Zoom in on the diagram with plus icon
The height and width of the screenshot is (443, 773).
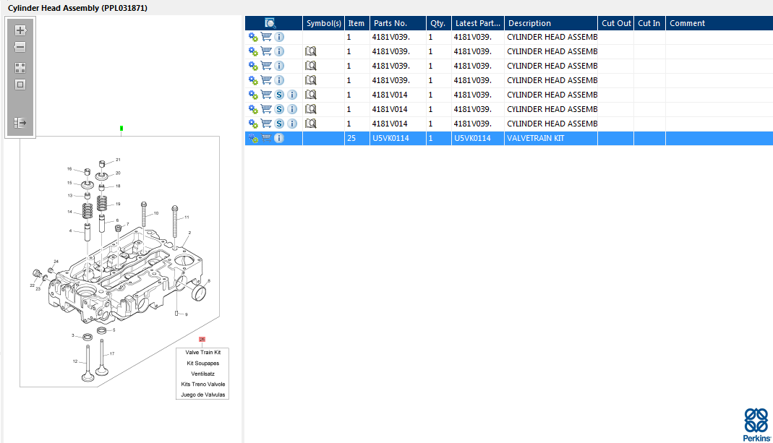coord(20,30)
